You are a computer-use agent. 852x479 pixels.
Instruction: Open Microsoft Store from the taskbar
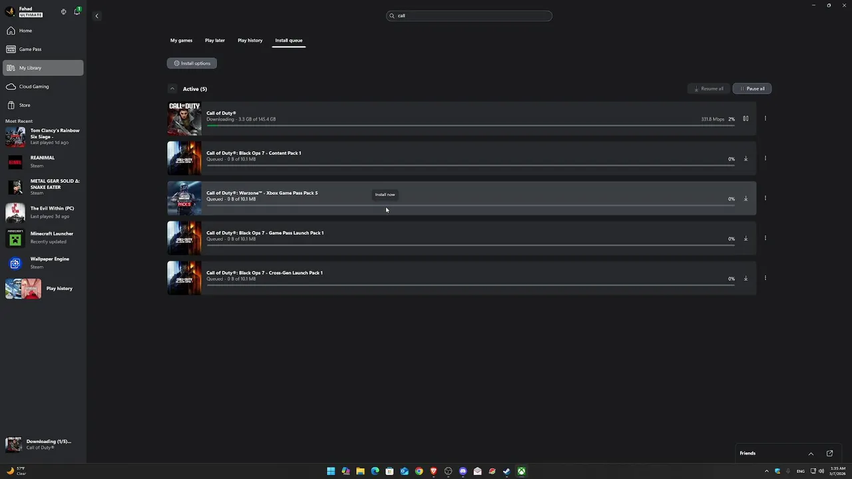click(x=389, y=471)
